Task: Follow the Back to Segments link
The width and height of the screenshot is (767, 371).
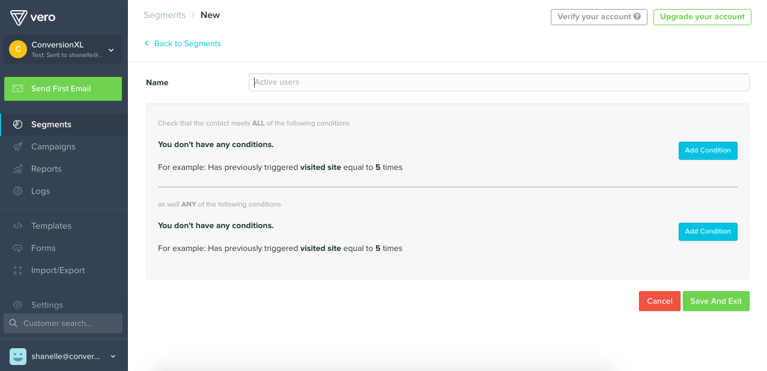Action: (187, 43)
